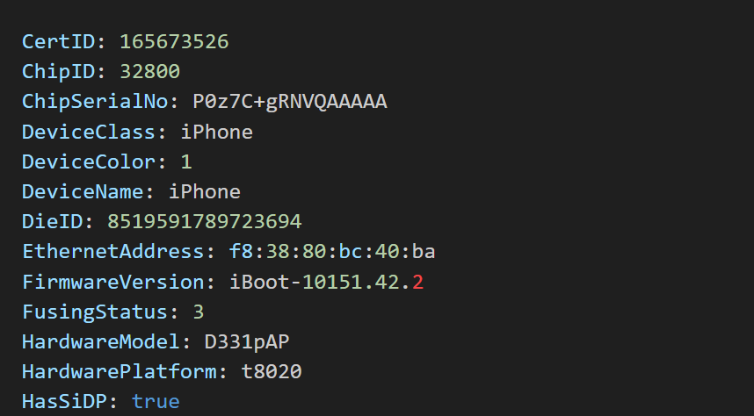Image resolution: width=754 pixels, height=416 pixels.
Task: Click the DieID value 8519591789723694
Action: [204, 221]
